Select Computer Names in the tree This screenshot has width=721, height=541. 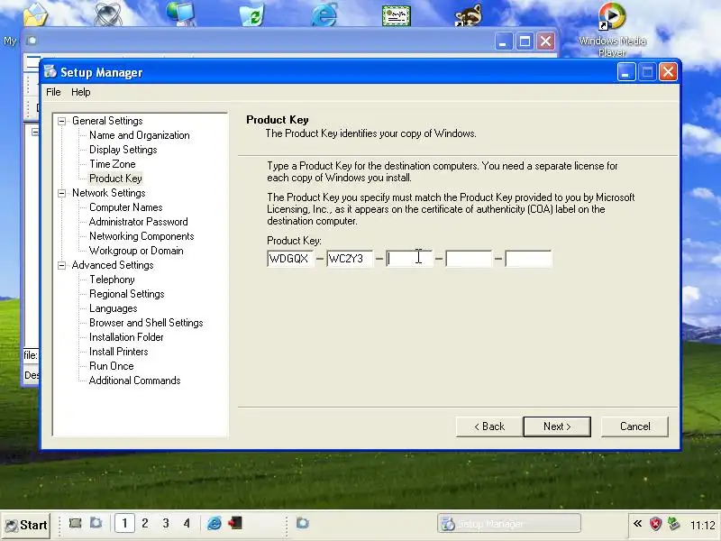[126, 207]
